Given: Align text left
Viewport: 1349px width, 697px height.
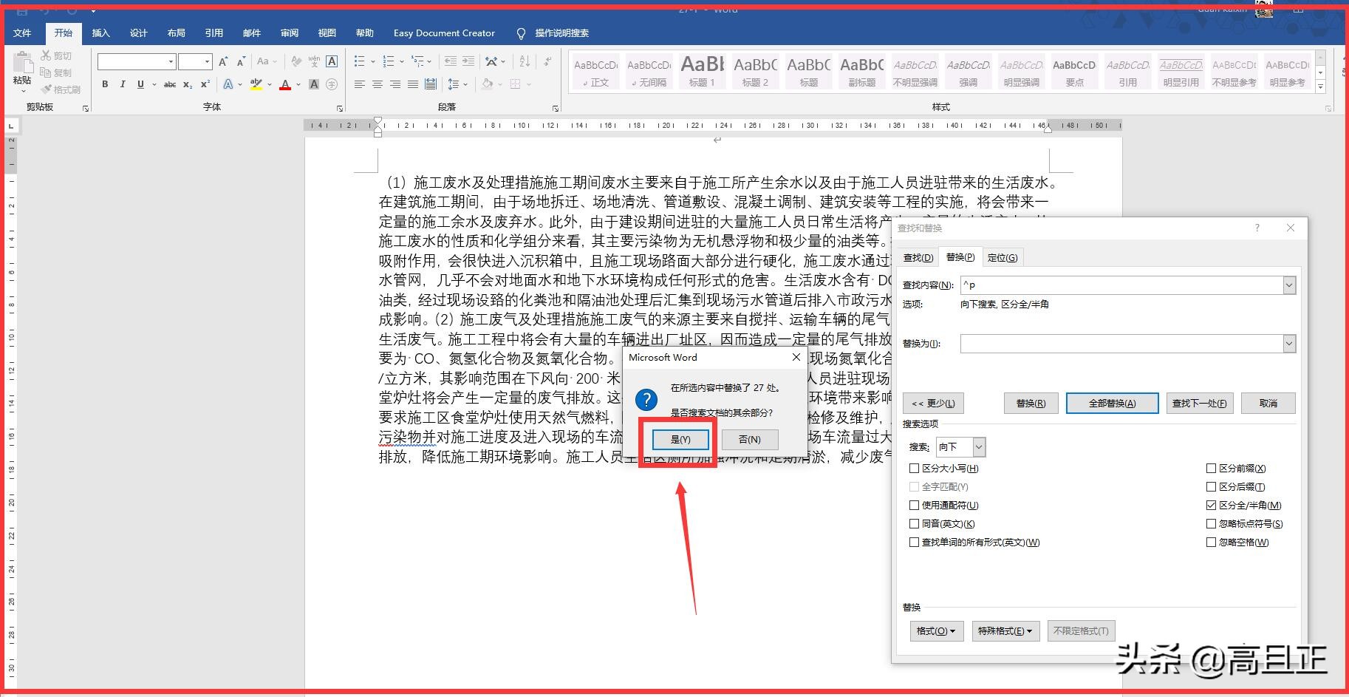Looking at the screenshot, I should [360, 84].
